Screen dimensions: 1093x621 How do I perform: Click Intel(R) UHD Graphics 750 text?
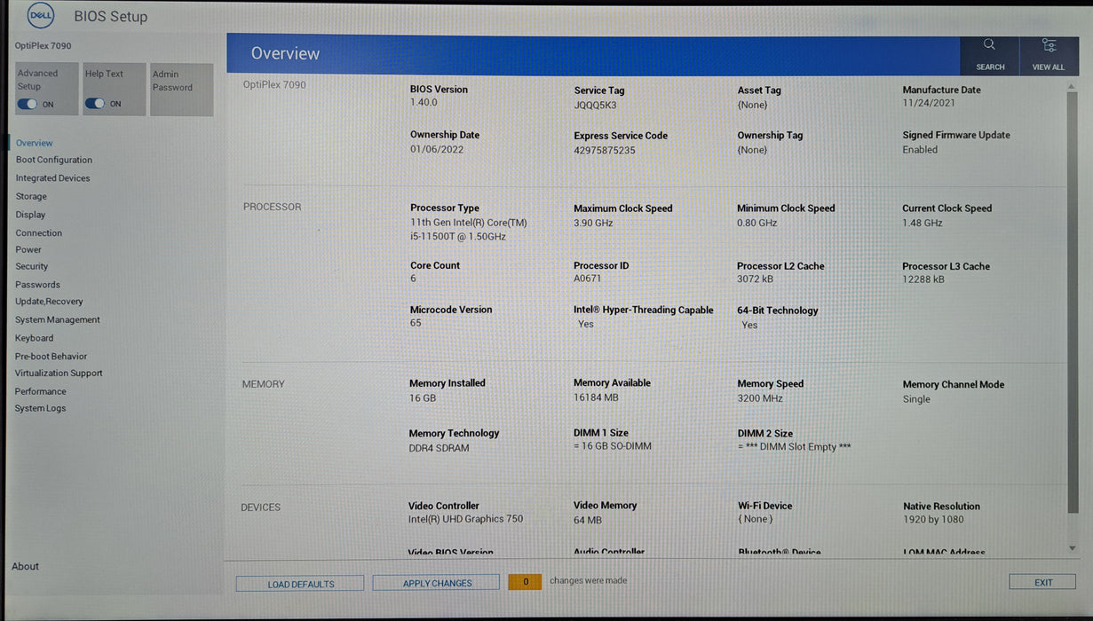coord(465,519)
